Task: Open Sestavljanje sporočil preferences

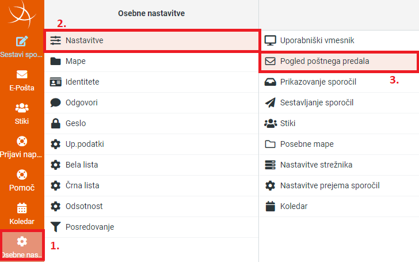Action: coord(339,102)
